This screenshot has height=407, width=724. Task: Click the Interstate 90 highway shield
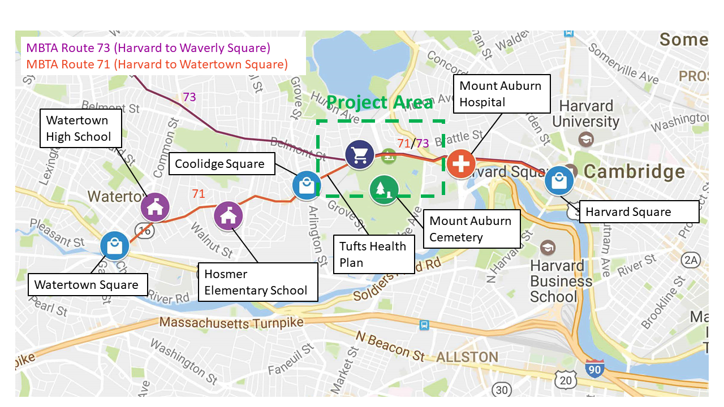coord(594,367)
